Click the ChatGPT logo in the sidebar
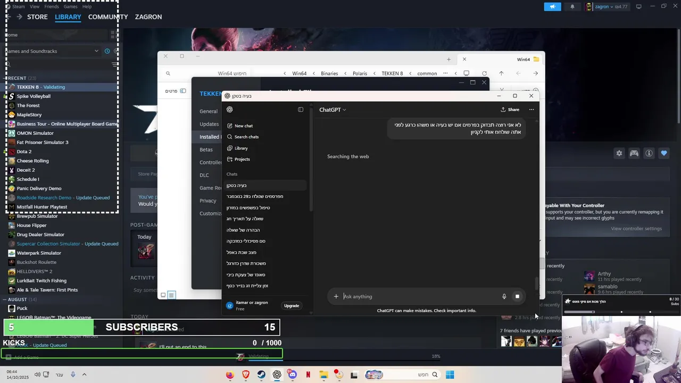 click(x=230, y=110)
